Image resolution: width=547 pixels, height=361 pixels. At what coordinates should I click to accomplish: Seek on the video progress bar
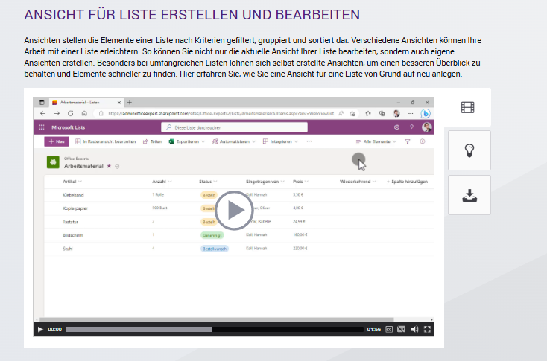(215, 329)
